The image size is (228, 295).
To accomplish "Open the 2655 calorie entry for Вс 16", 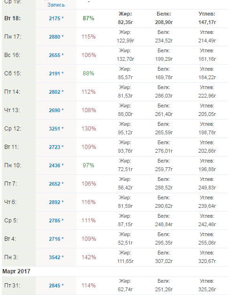I will pyautogui.click(x=55, y=55).
